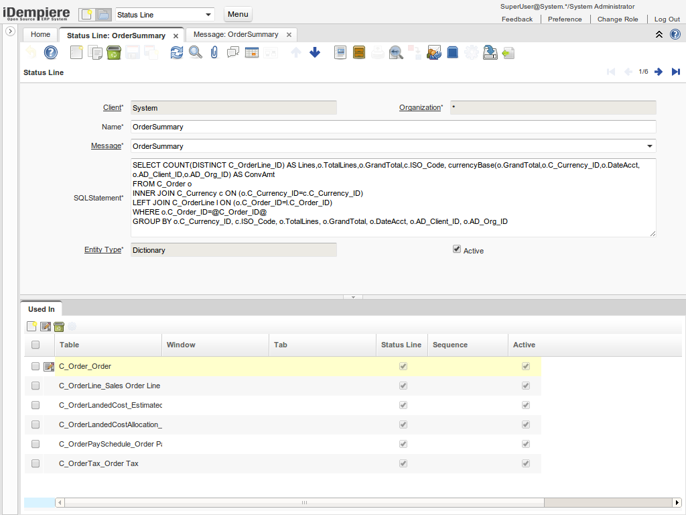The height and width of the screenshot is (515, 686).
Task: Switch to grid view with the table icon
Action: tap(251, 52)
